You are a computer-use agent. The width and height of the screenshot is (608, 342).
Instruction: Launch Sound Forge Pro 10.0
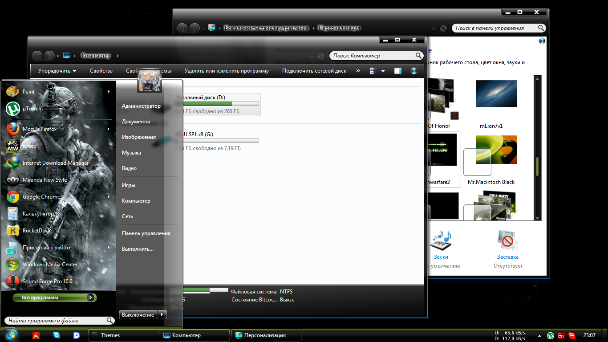[47, 281]
